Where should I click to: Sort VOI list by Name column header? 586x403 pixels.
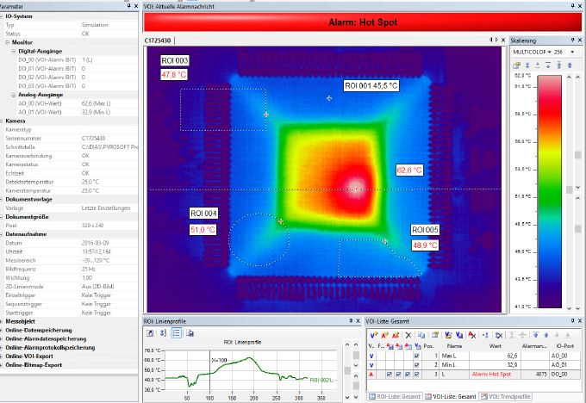[x=454, y=346]
